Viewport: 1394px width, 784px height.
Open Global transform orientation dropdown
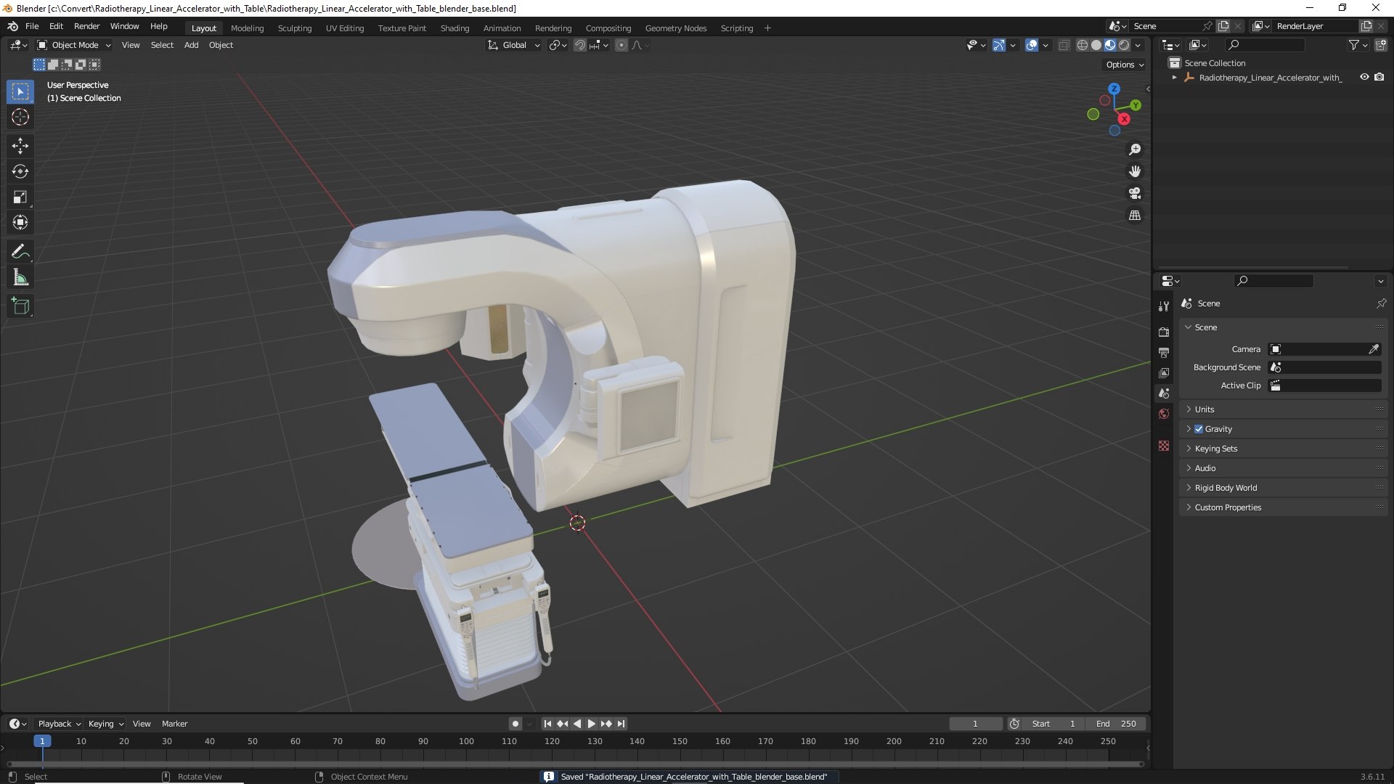(x=514, y=45)
